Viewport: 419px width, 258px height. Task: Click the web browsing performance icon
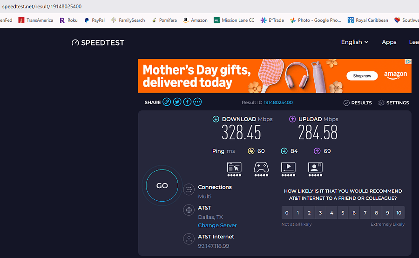[234, 169]
